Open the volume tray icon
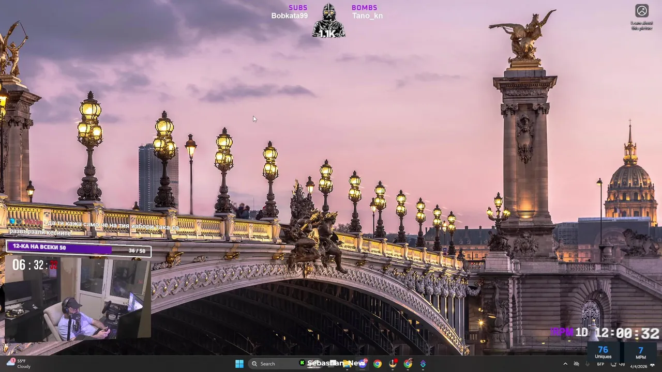Viewport: 662px width, 372px height. click(x=622, y=364)
